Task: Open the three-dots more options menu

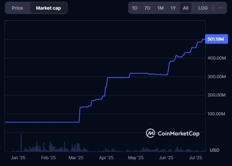Action: click(220, 8)
